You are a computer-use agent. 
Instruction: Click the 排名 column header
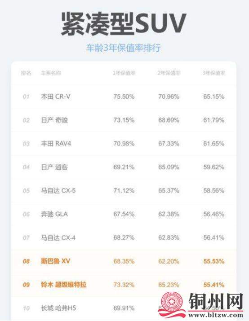click(26, 73)
